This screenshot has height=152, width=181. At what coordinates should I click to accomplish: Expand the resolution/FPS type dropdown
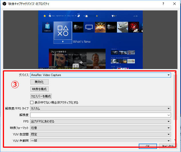[x=100, y=108]
